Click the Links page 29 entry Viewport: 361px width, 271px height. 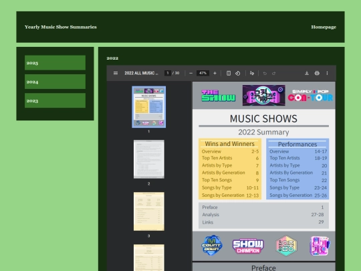(x=263, y=222)
